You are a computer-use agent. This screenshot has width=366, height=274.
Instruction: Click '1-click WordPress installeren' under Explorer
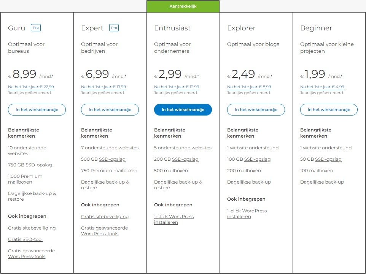(247, 213)
